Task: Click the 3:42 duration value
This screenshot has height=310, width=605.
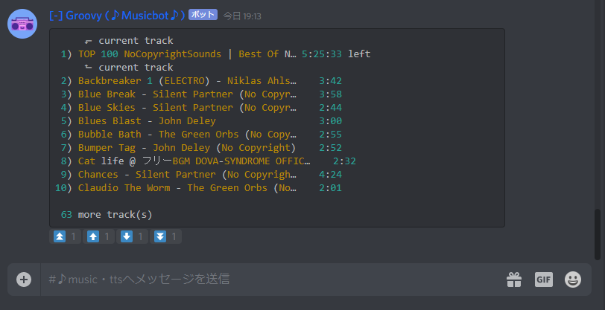Action: [330, 81]
